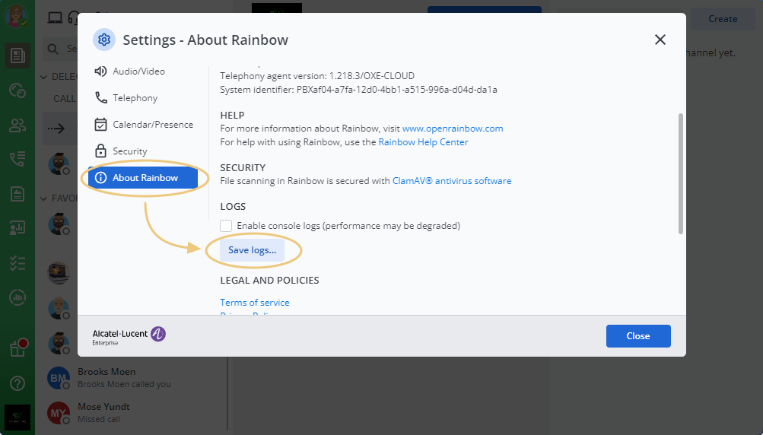Select the About Rainbow menu item

144,178
